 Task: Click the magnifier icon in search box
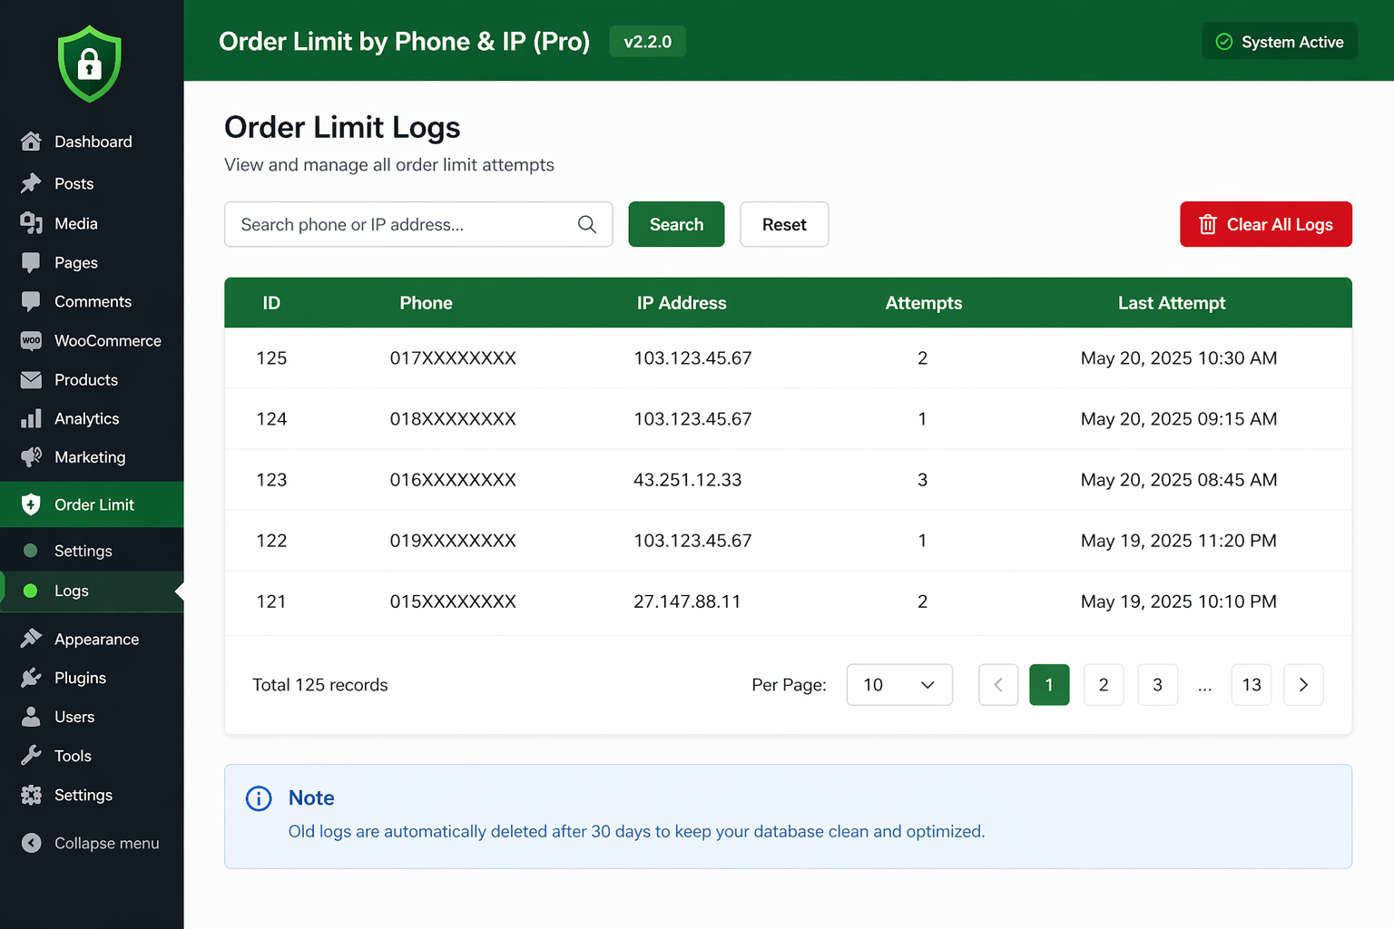(x=587, y=224)
